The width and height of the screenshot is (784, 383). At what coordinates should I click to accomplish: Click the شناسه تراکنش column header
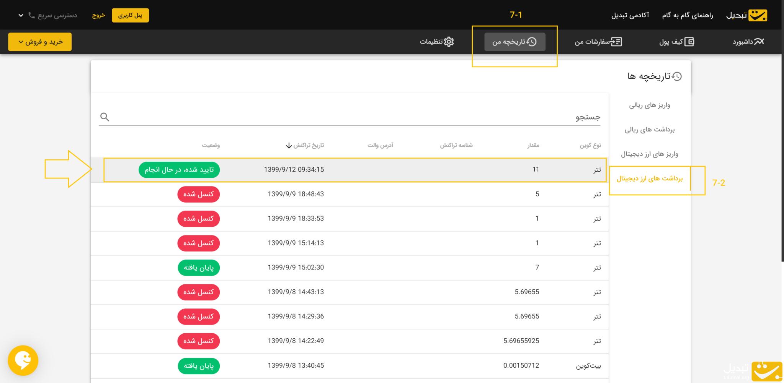(456, 145)
